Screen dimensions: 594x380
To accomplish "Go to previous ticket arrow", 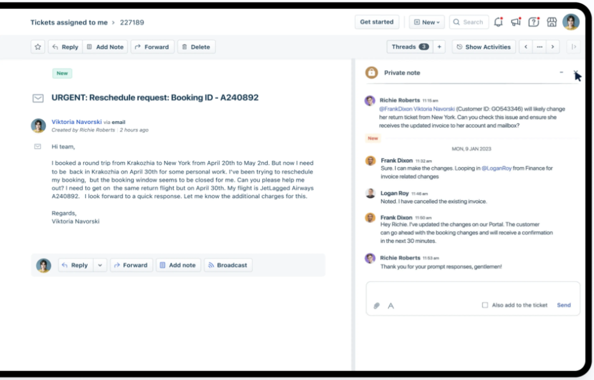I will pyautogui.click(x=526, y=47).
